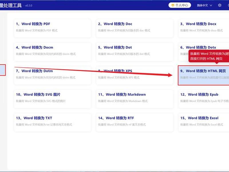Click the 处理工具 app title
This screenshot has width=229, height=172.
coord(11,5)
